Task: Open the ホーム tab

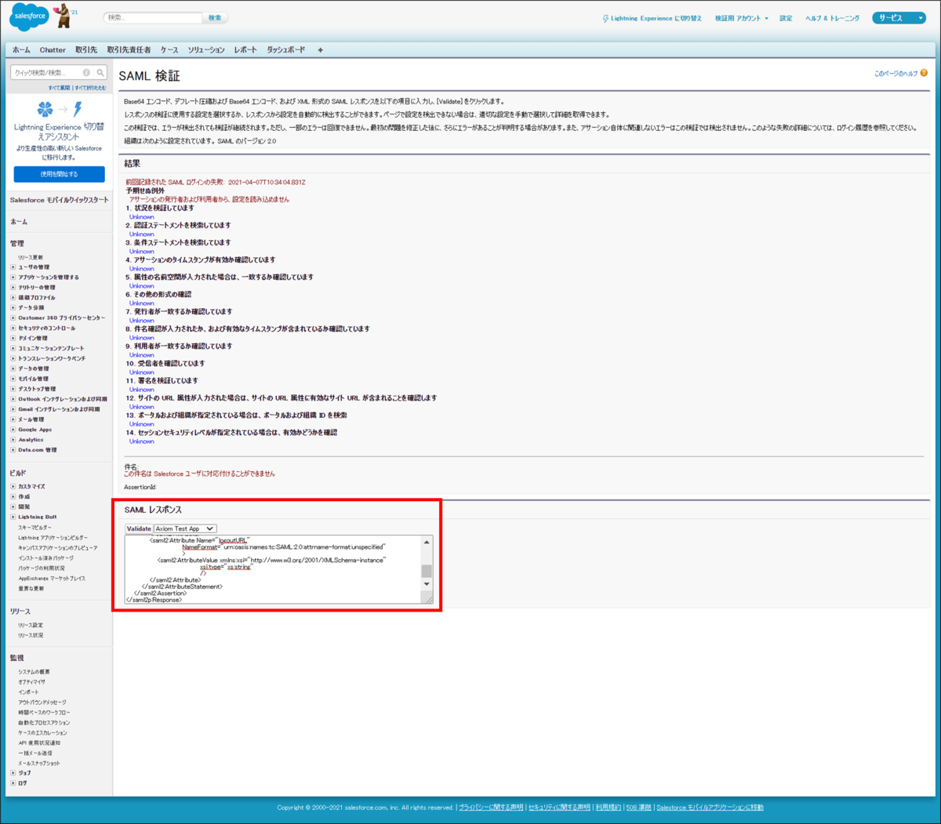Action: 21,50
